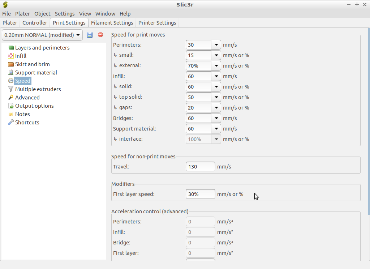This screenshot has width=370, height=269.
Task: Open the Window menu
Action: point(105,14)
